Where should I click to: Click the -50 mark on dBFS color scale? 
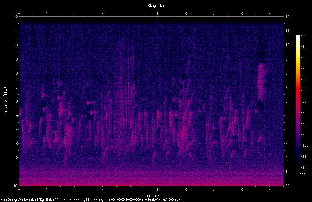click(x=304, y=91)
